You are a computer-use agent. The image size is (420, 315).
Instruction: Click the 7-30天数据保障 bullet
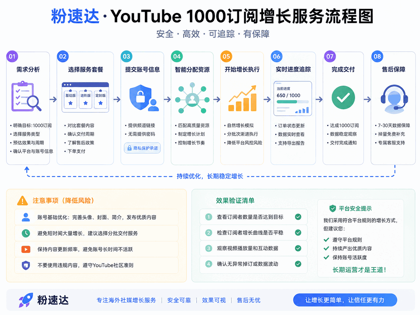(392, 125)
